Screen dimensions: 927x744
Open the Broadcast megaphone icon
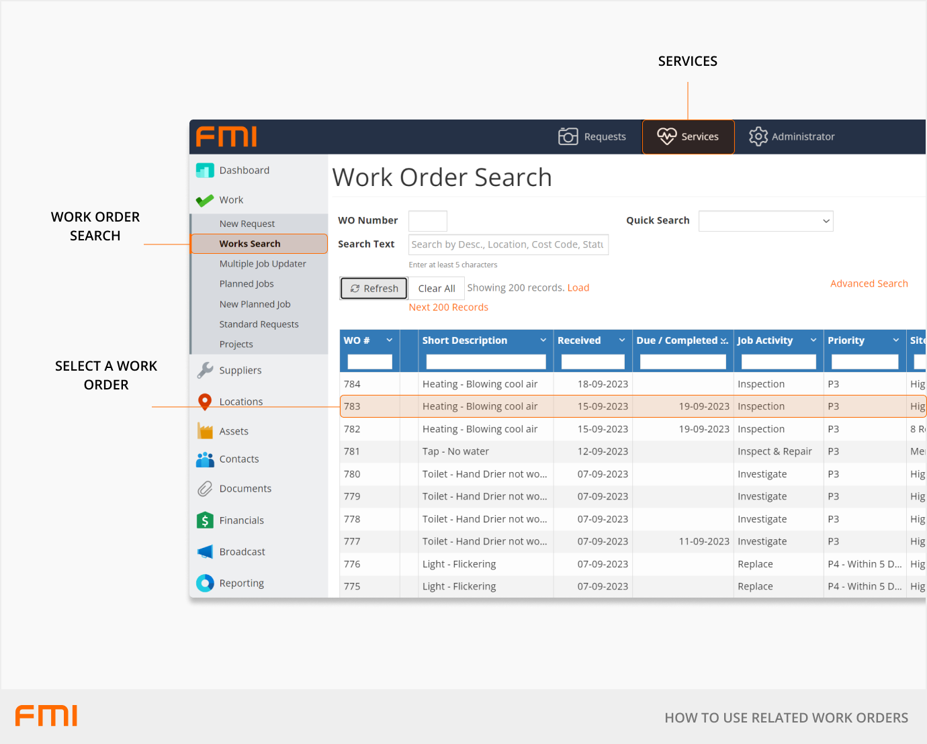point(205,552)
